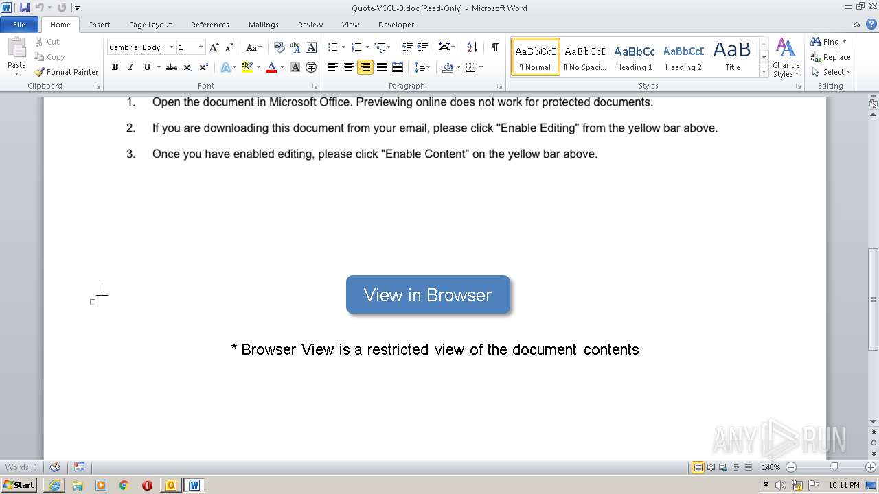Click the Replace button
879x494 pixels.
pyautogui.click(x=831, y=57)
